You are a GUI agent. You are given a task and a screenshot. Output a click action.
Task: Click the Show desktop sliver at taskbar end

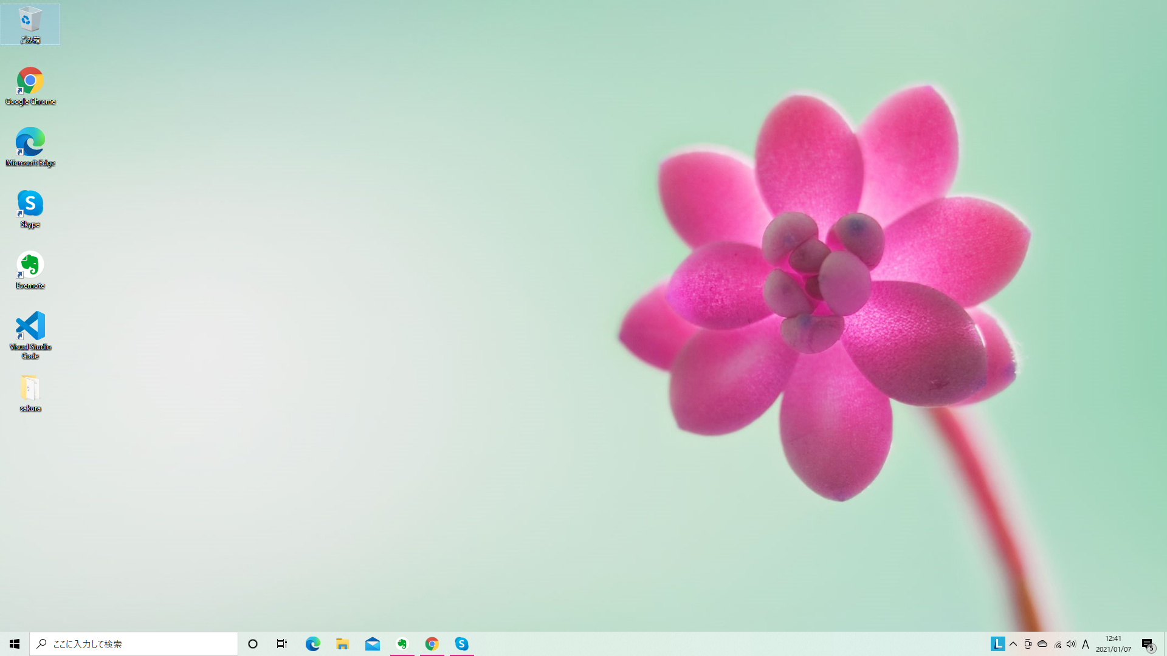[1165, 644]
